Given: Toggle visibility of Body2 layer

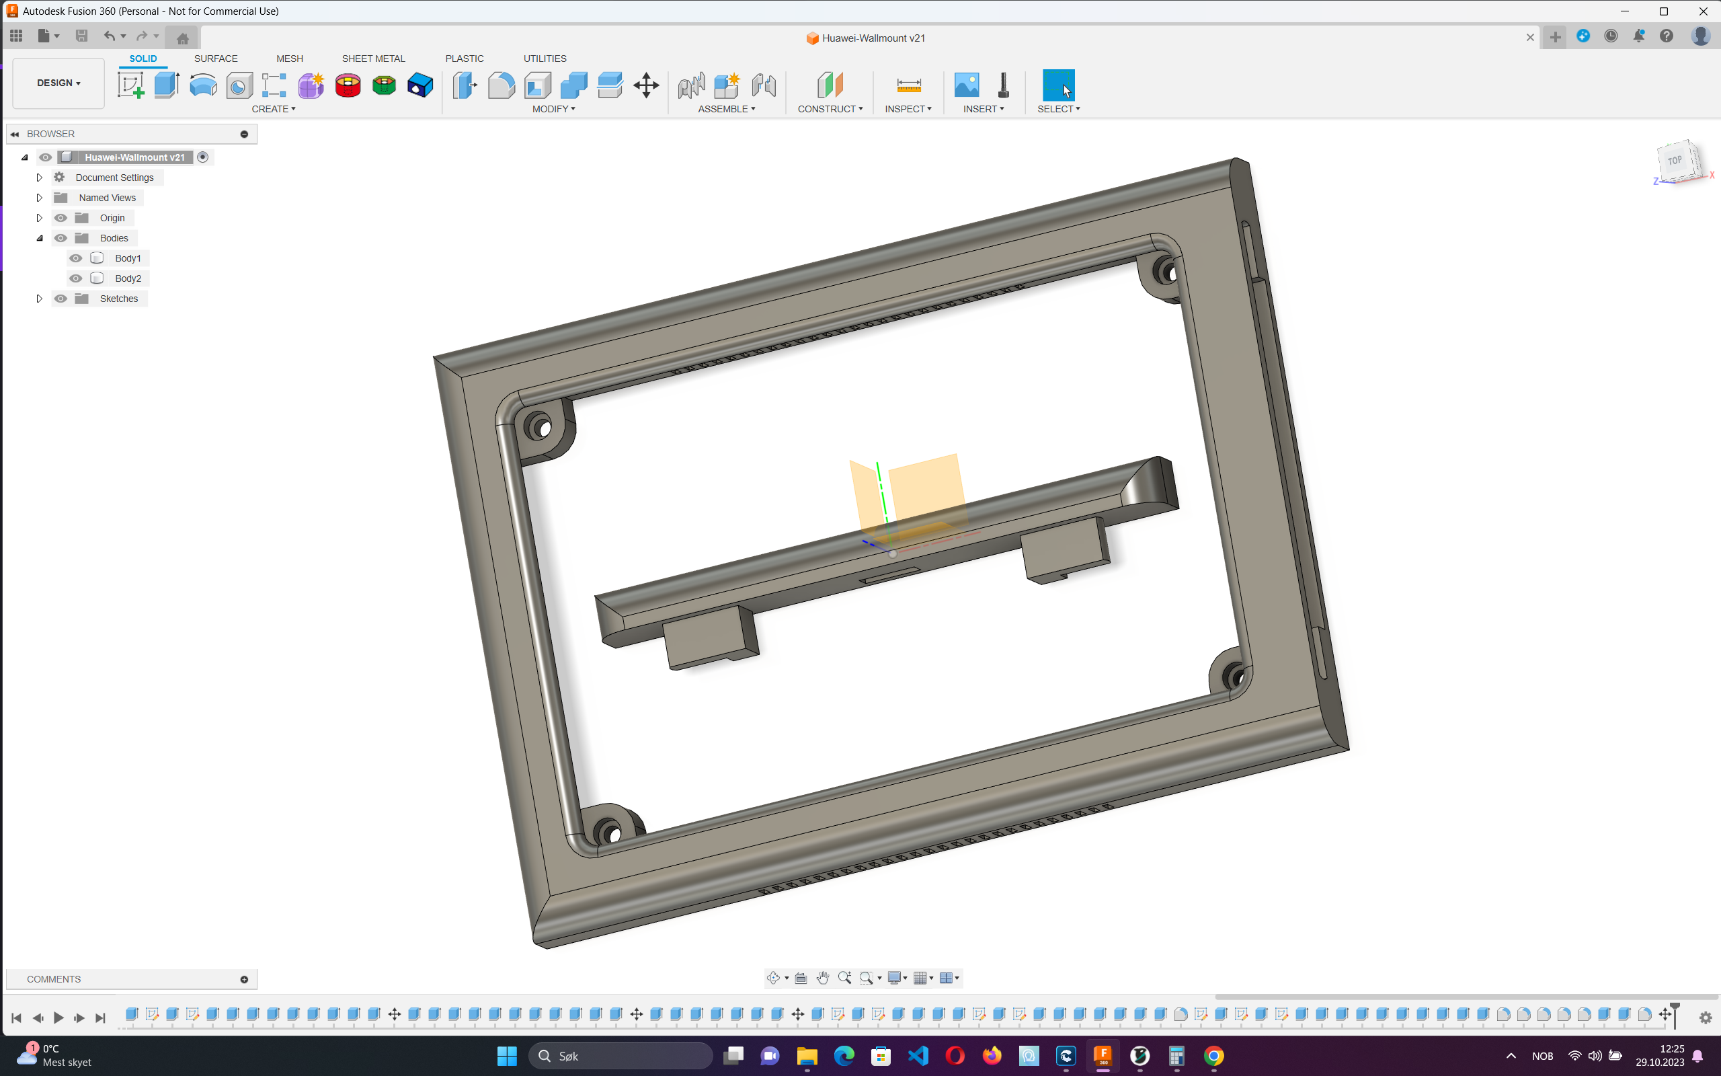Looking at the screenshot, I should [x=77, y=278].
